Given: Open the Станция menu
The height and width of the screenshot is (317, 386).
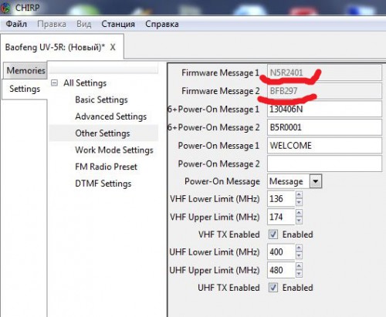Looking at the screenshot, I should pos(118,24).
